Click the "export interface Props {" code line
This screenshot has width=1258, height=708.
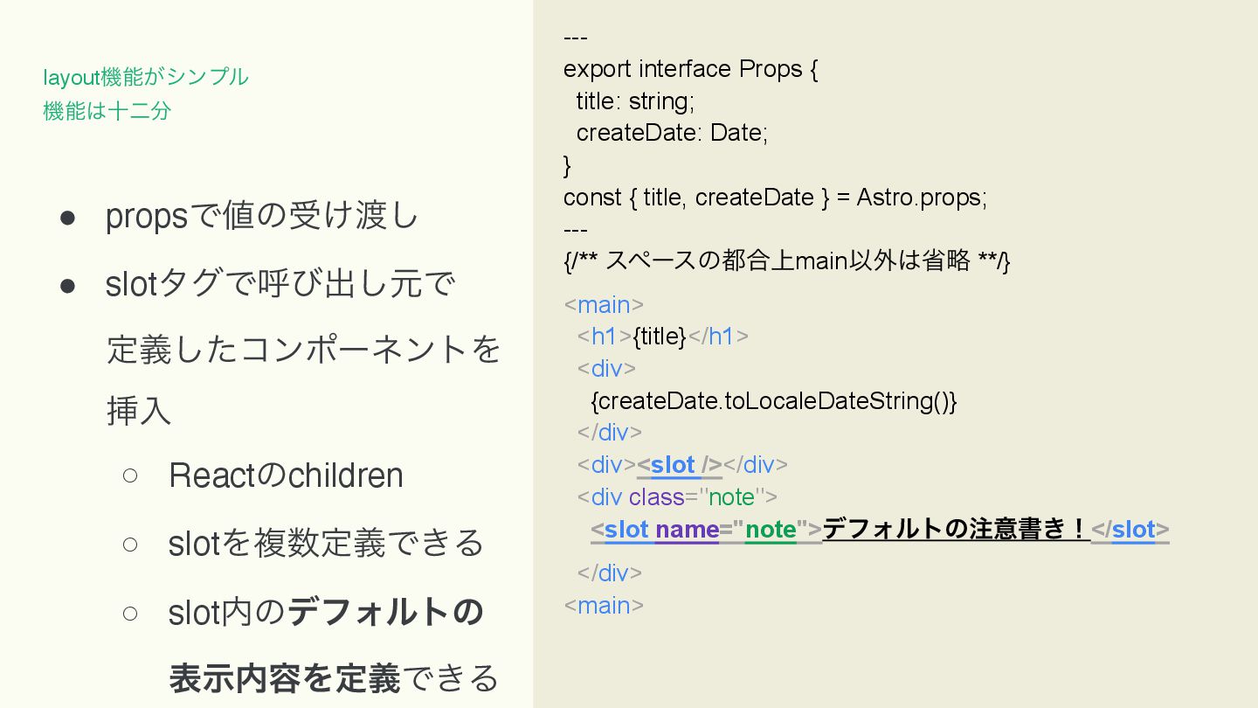click(690, 69)
